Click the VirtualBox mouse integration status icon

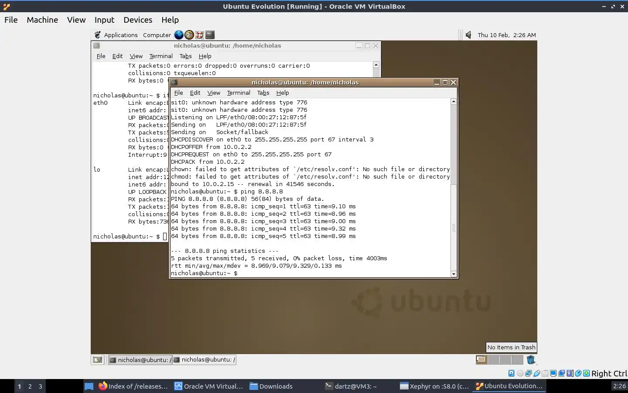578,373
